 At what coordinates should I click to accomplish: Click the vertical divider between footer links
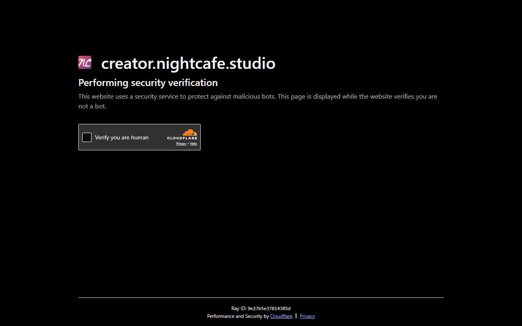pyautogui.click(x=296, y=316)
